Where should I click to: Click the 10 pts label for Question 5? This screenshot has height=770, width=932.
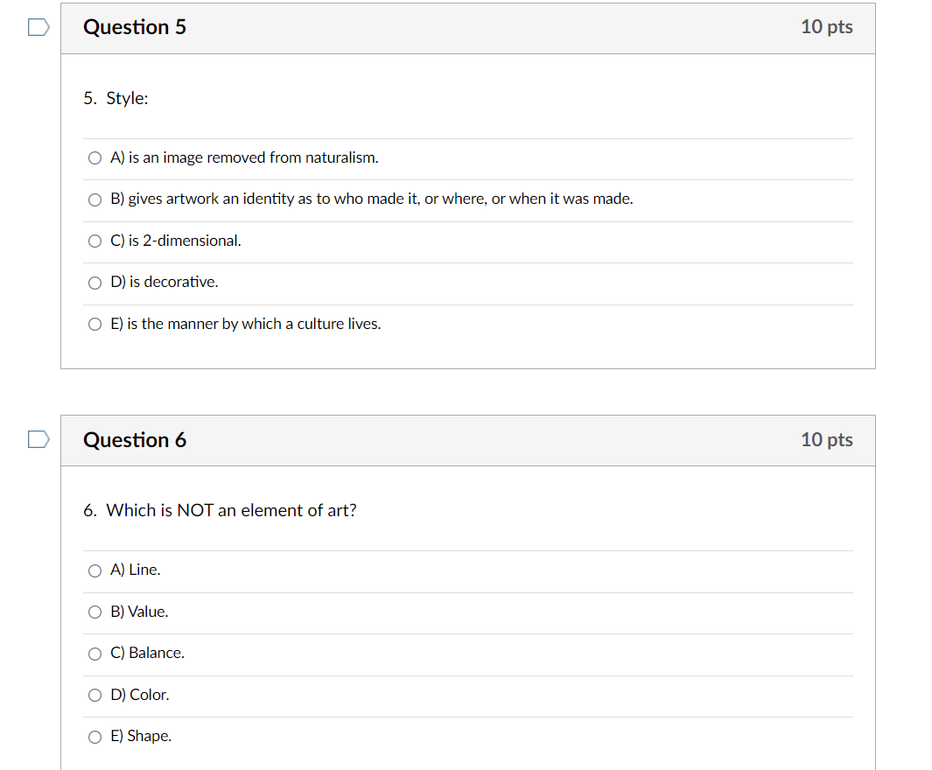point(826,27)
